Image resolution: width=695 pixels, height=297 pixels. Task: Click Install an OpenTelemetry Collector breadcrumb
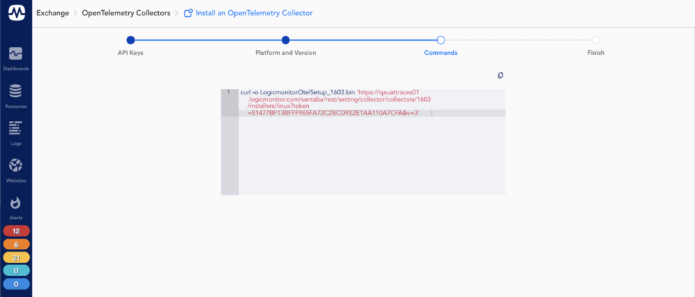(255, 14)
